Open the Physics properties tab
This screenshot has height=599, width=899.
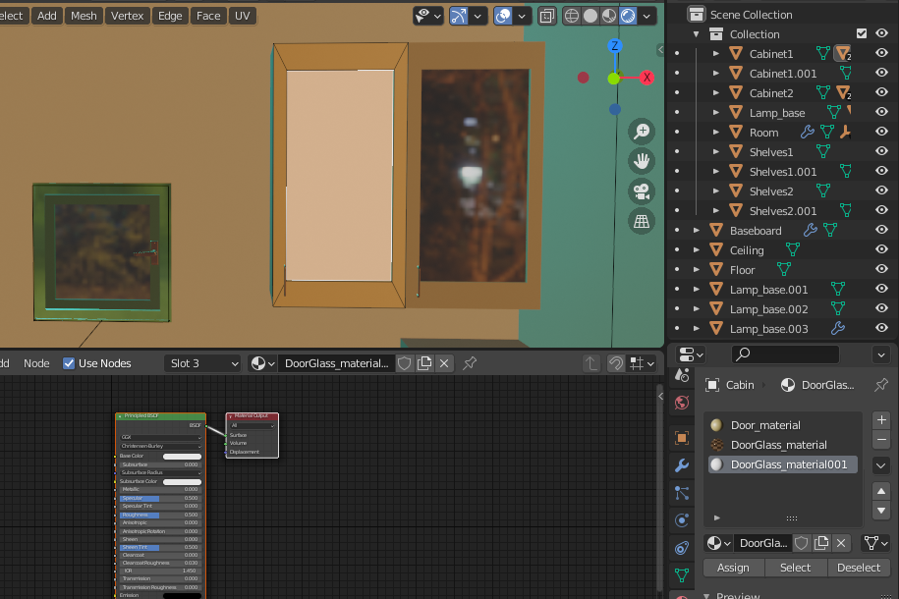(x=682, y=520)
